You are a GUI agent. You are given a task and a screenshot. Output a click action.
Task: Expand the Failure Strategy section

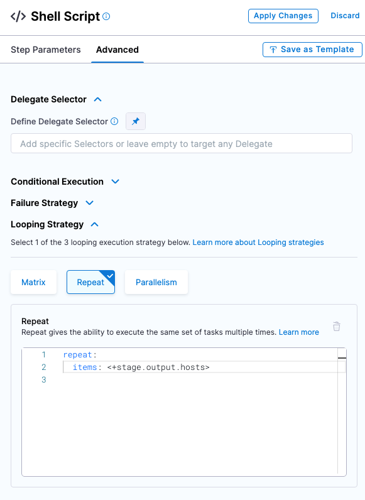coord(90,203)
